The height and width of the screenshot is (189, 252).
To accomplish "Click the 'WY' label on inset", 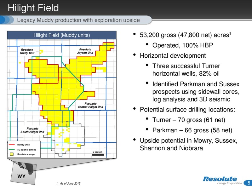I will tap(21, 176).
